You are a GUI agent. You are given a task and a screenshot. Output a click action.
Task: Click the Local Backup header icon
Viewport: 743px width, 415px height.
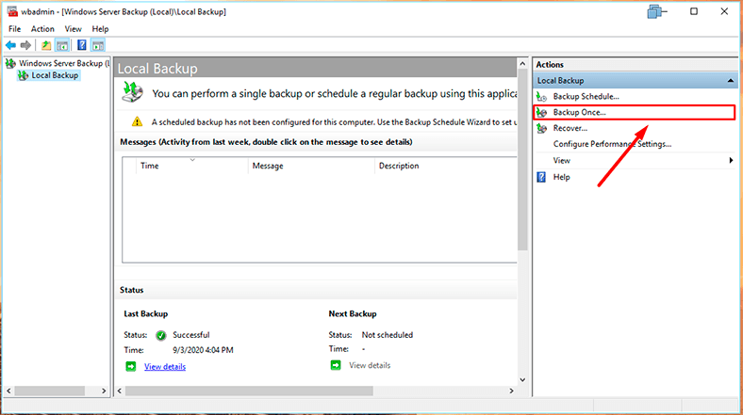pos(132,91)
